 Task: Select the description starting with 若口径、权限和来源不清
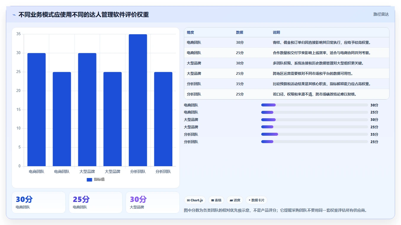[x=315, y=94]
